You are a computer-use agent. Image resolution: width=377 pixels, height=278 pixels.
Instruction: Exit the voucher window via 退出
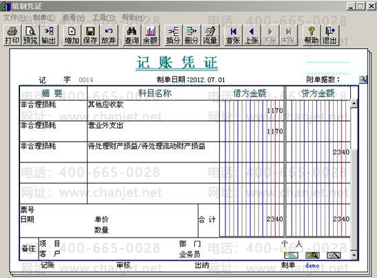330,36
